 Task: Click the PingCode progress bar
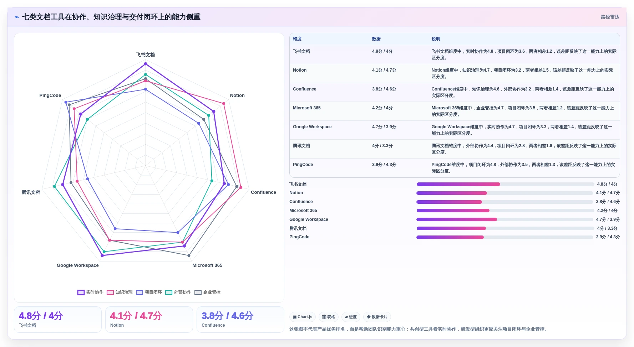coord(505,237)
